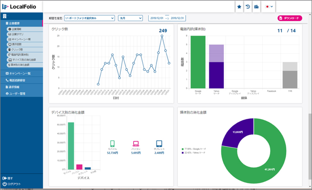The image size is (312, 190).
Task: Open ユーザー管理 menu
Action: (21, 94)
